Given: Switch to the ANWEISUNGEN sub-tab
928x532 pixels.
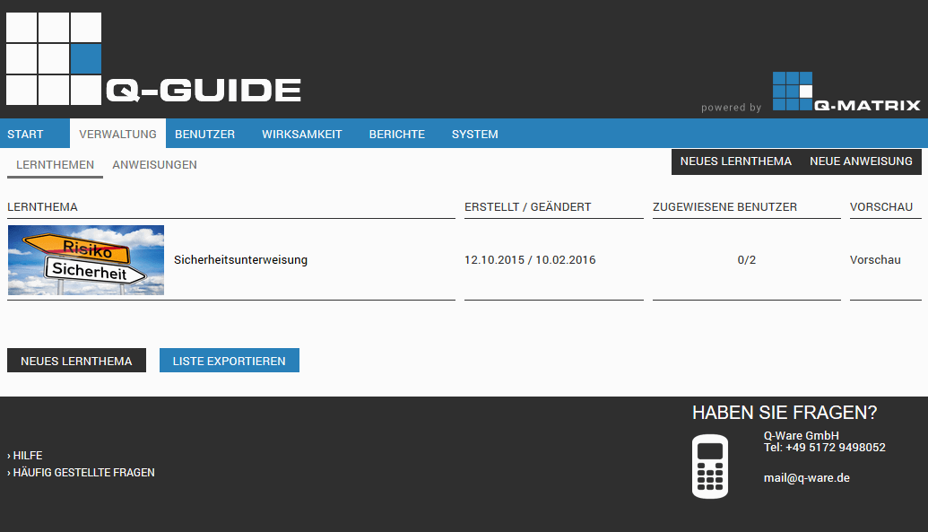Looking at the screenshot, I should [154, 165].
